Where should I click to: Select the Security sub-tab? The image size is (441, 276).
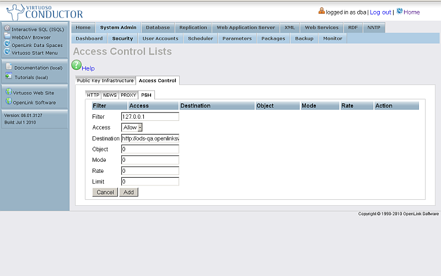(122, 39)
